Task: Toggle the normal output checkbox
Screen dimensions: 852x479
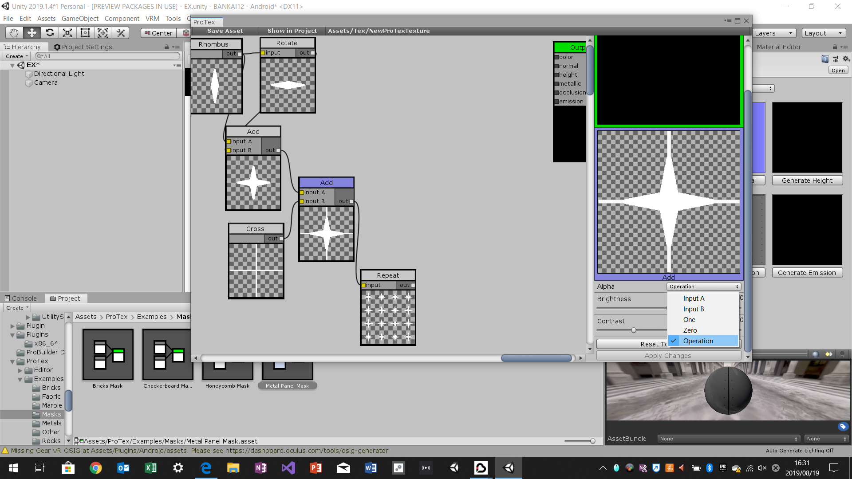Action: (556, 66)
